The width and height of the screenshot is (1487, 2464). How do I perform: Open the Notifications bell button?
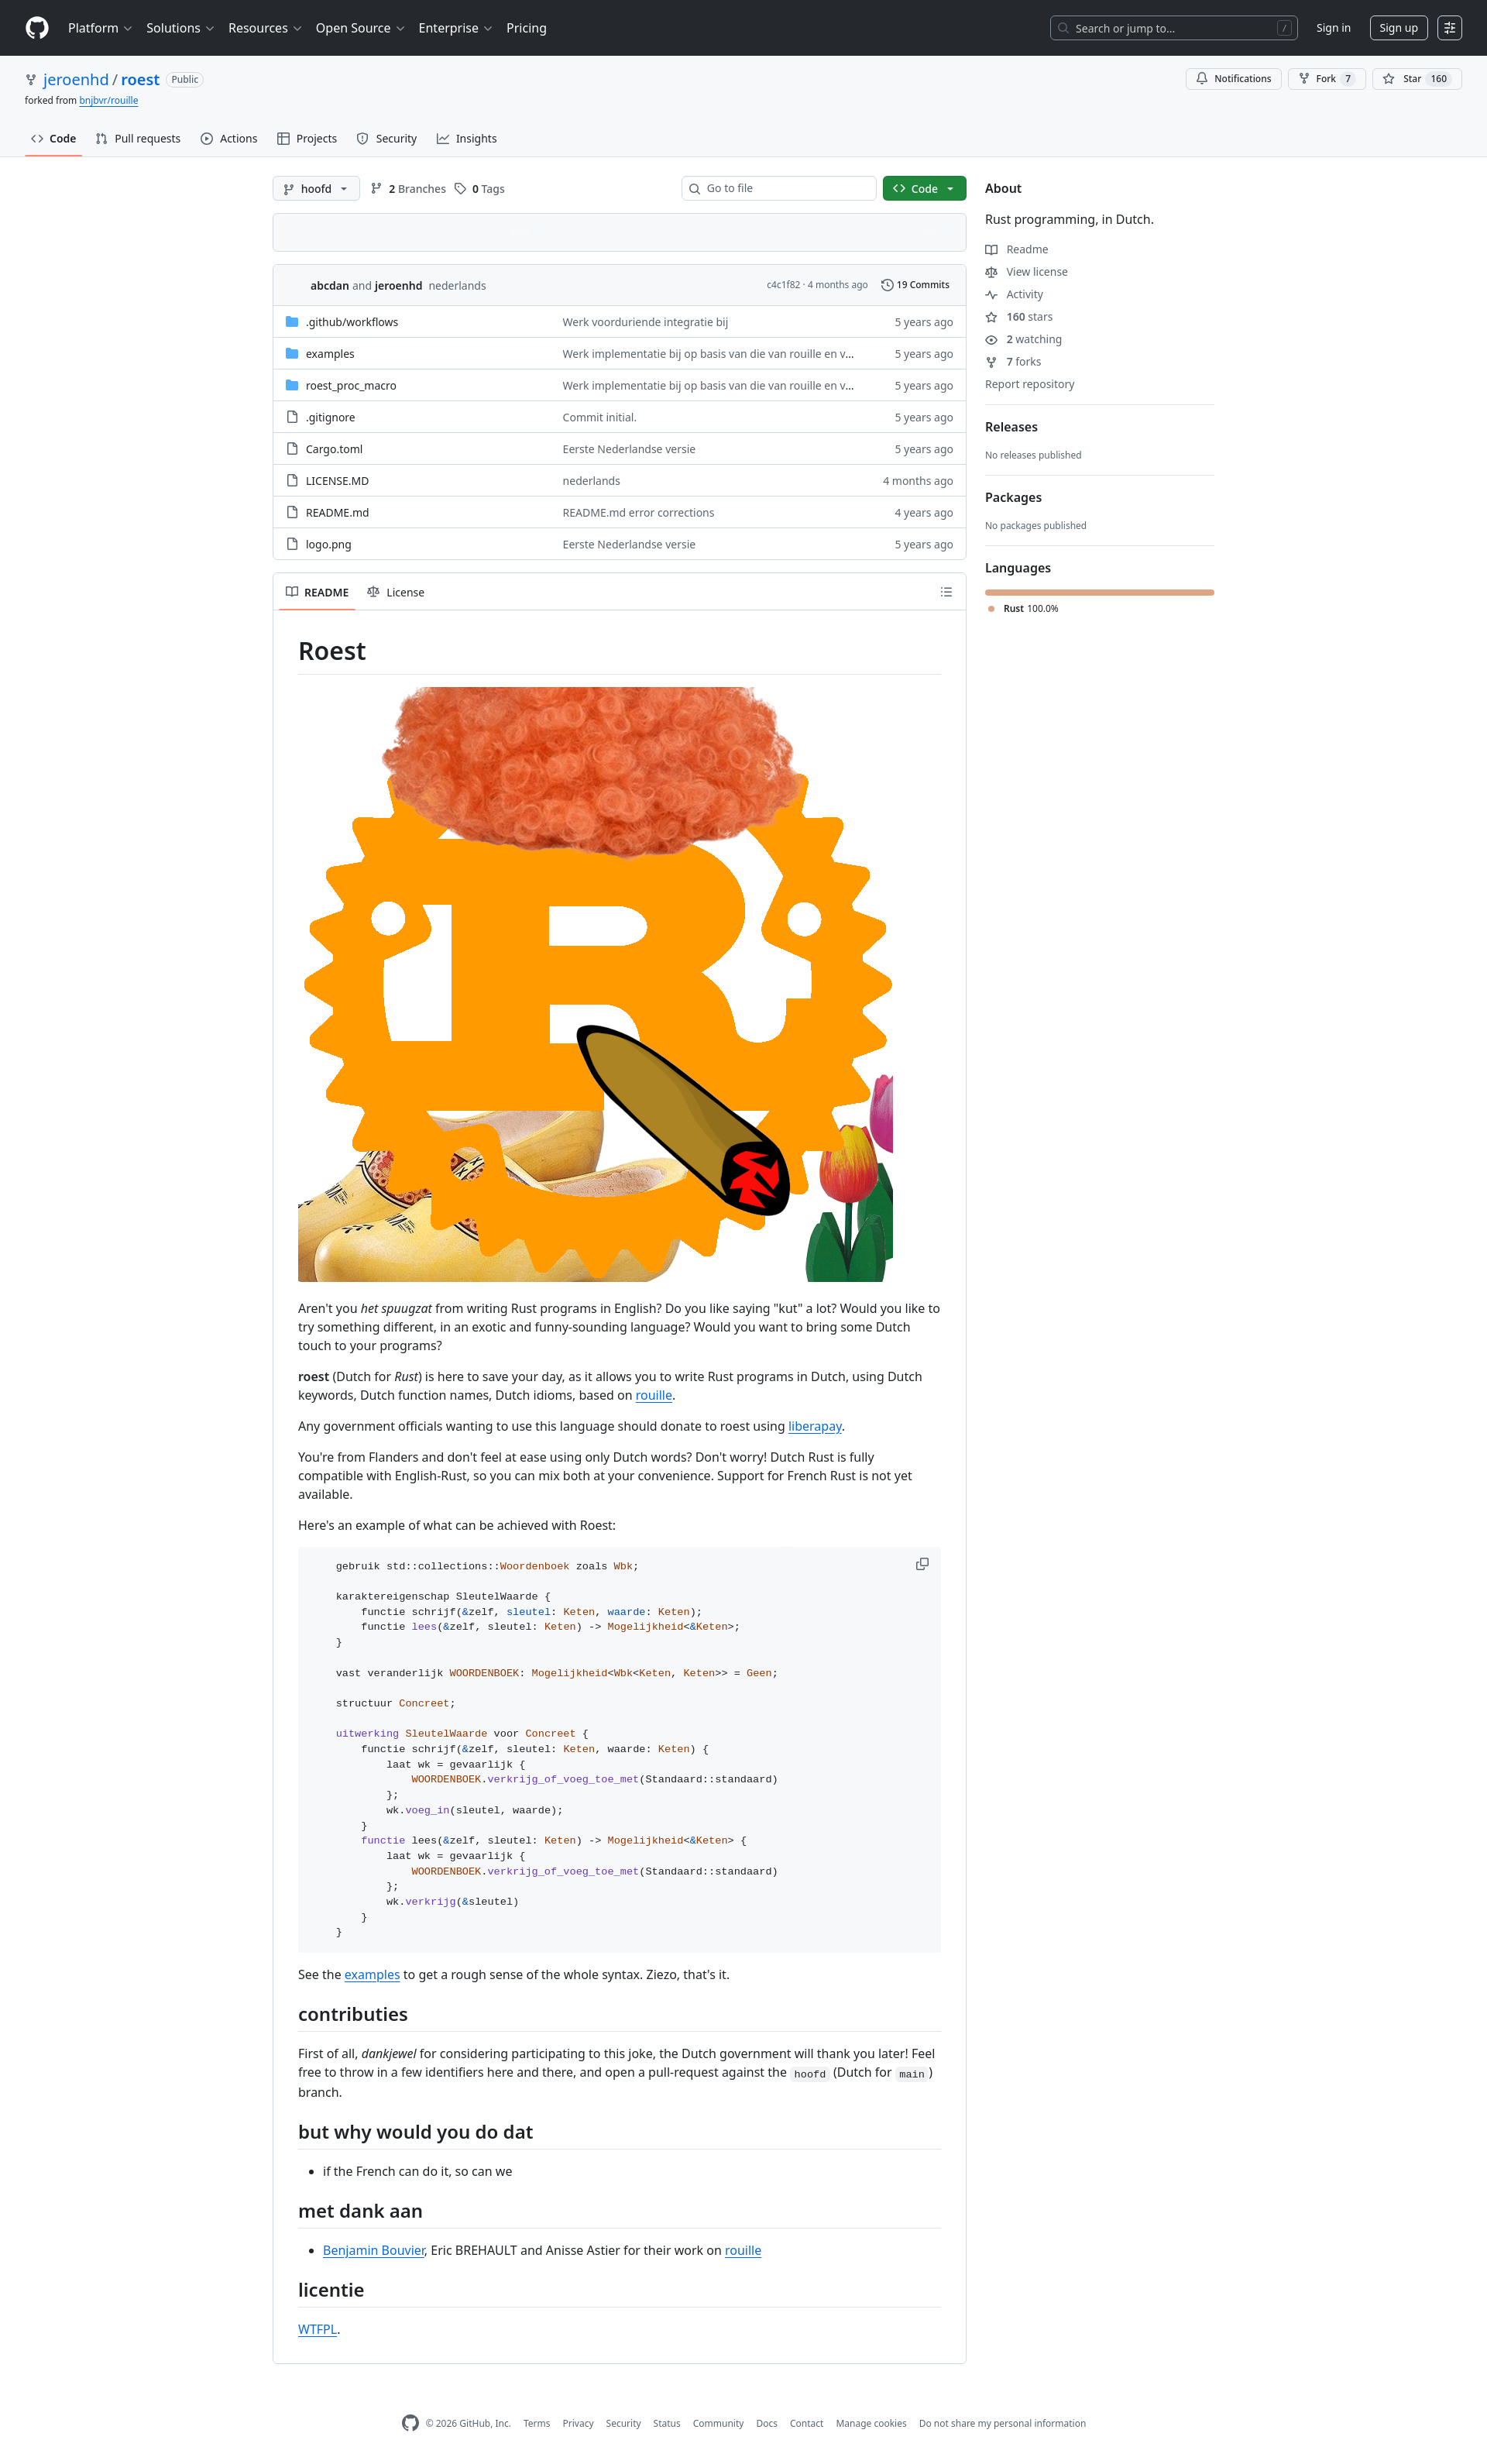tap(1233, 79)
